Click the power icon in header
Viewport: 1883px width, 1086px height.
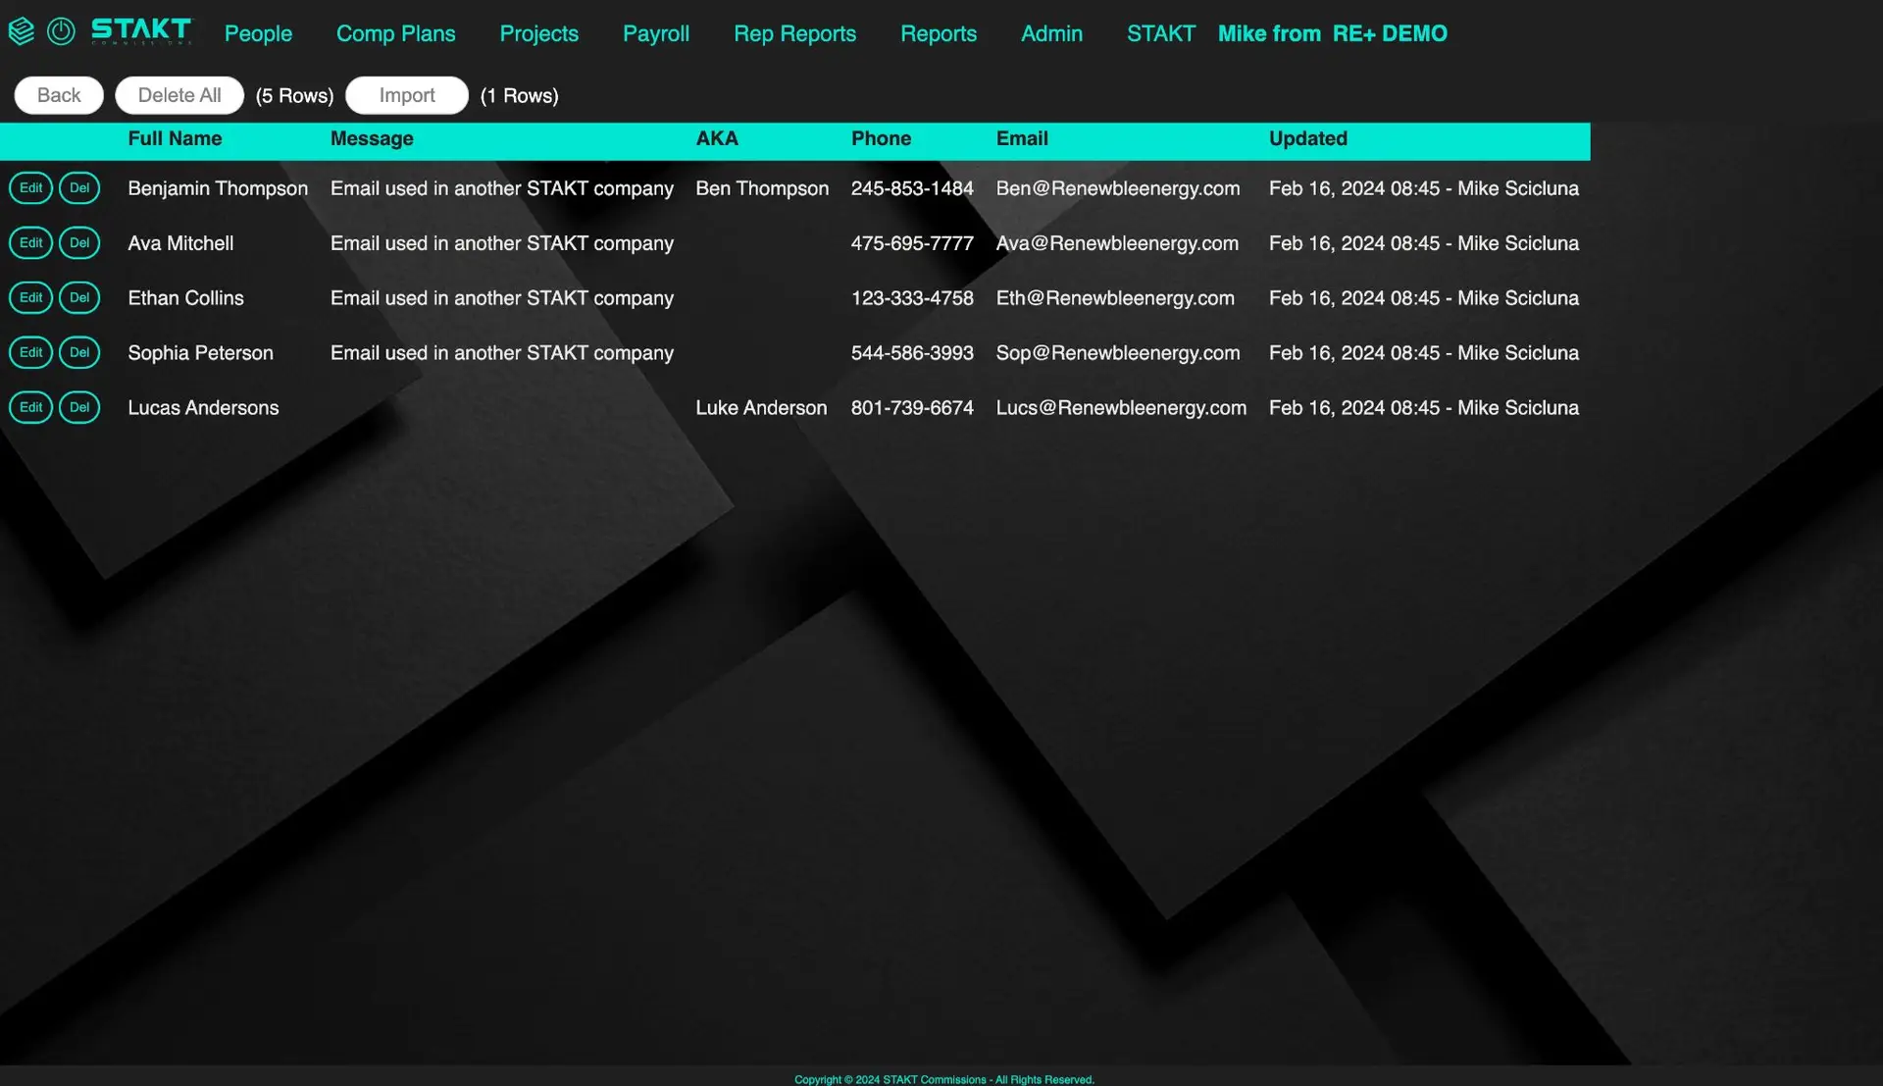(x=61, y=31)
